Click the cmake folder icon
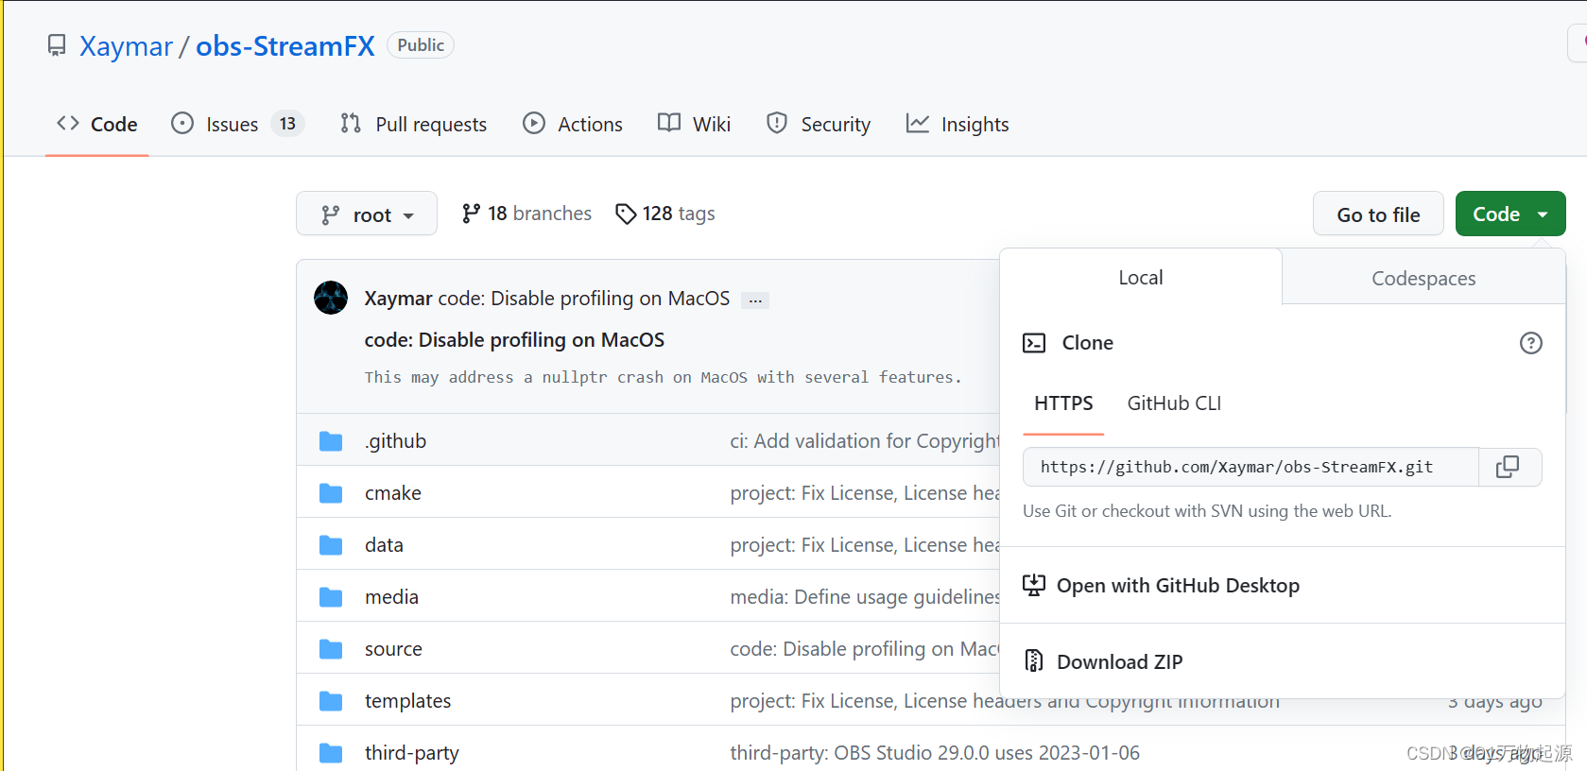Image resolution: width=1587 pixels, height=771 pixels. (x=331, y=493)
